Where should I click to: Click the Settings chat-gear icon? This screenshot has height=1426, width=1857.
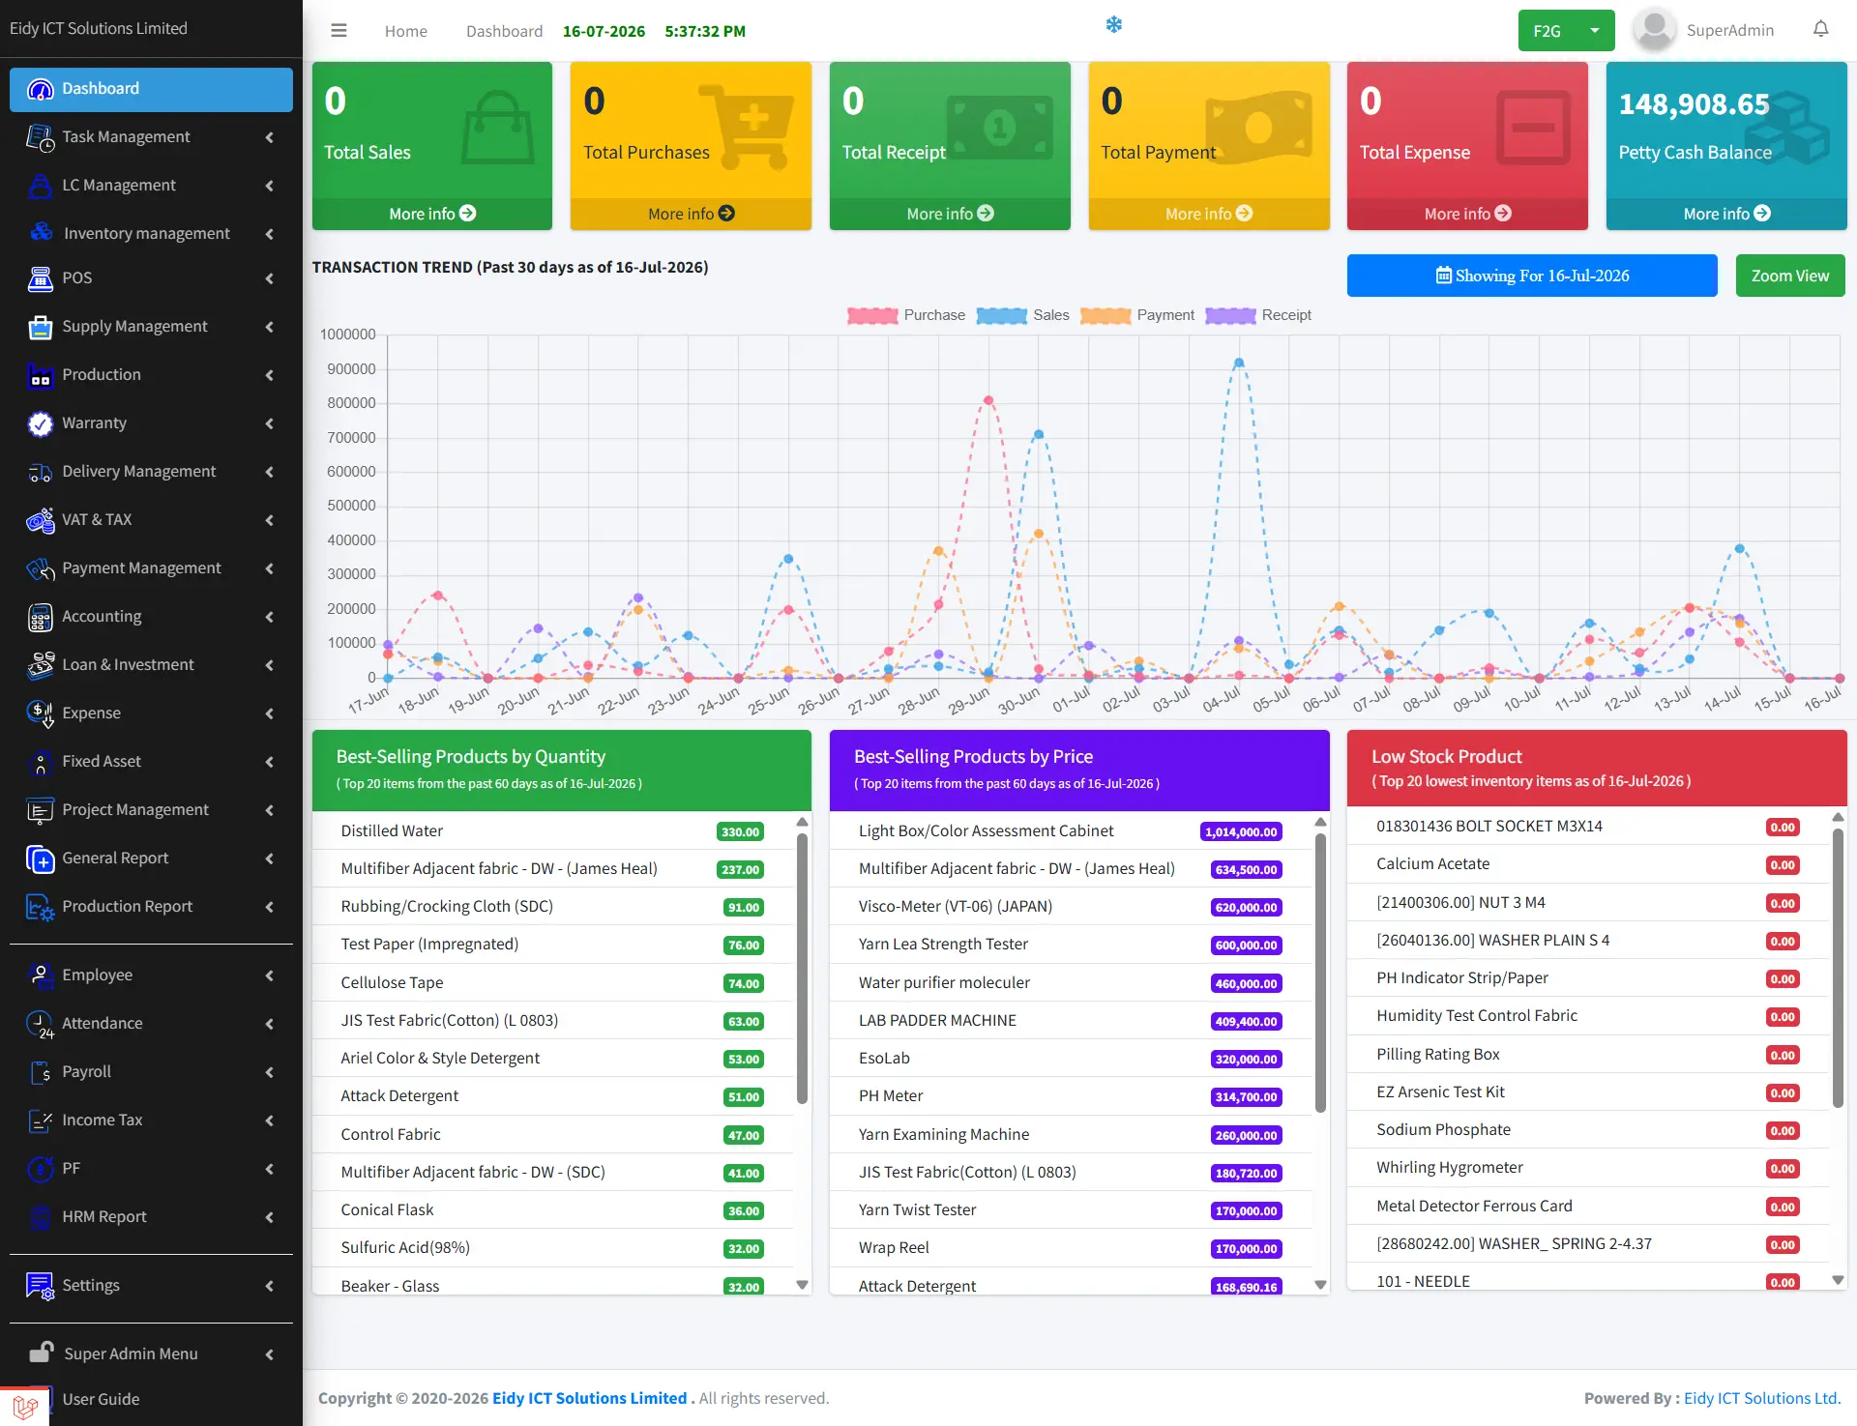click(x=40, y=1286)
